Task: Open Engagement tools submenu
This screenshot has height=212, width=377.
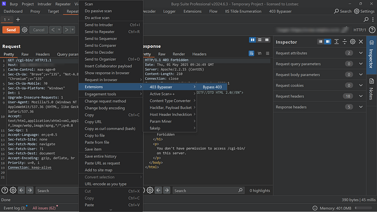Action: click(110, 94)
